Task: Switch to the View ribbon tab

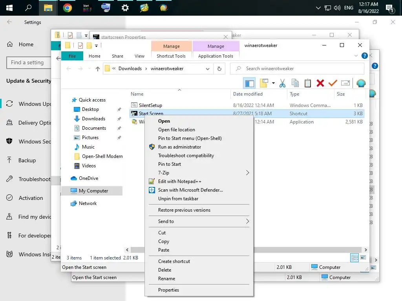Action: click(139, 56)
